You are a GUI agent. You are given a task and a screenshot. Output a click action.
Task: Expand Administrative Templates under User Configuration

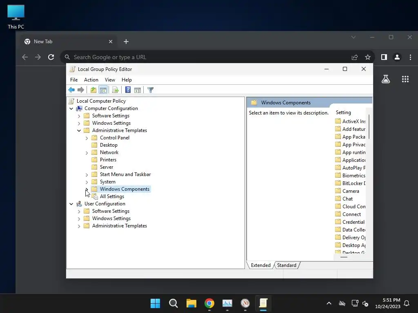point(79,226)
